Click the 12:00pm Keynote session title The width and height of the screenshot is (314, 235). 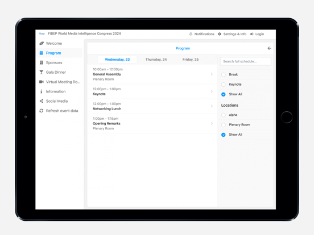(99, 94)
